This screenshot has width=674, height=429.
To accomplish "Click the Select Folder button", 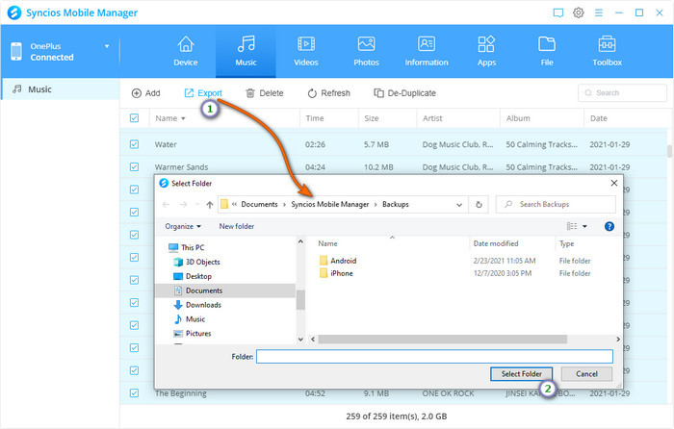I will coord(521,374).
